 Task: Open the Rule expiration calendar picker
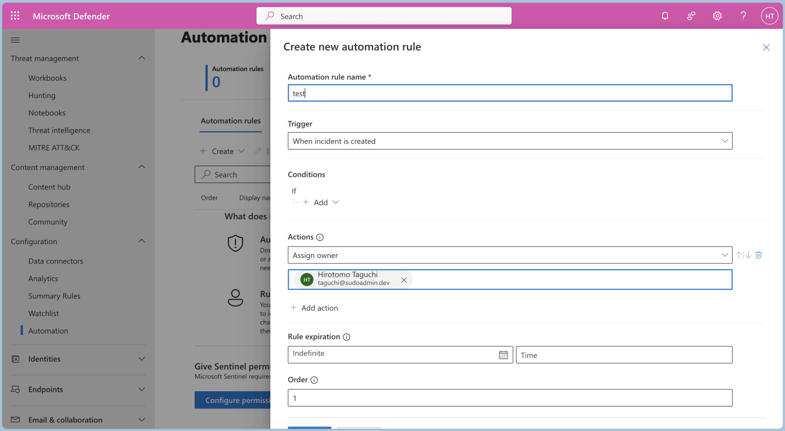504,354
